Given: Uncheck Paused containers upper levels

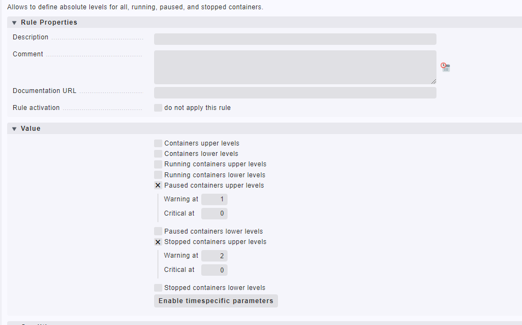Looking at the screenshot, I should (x=158, y=185).
